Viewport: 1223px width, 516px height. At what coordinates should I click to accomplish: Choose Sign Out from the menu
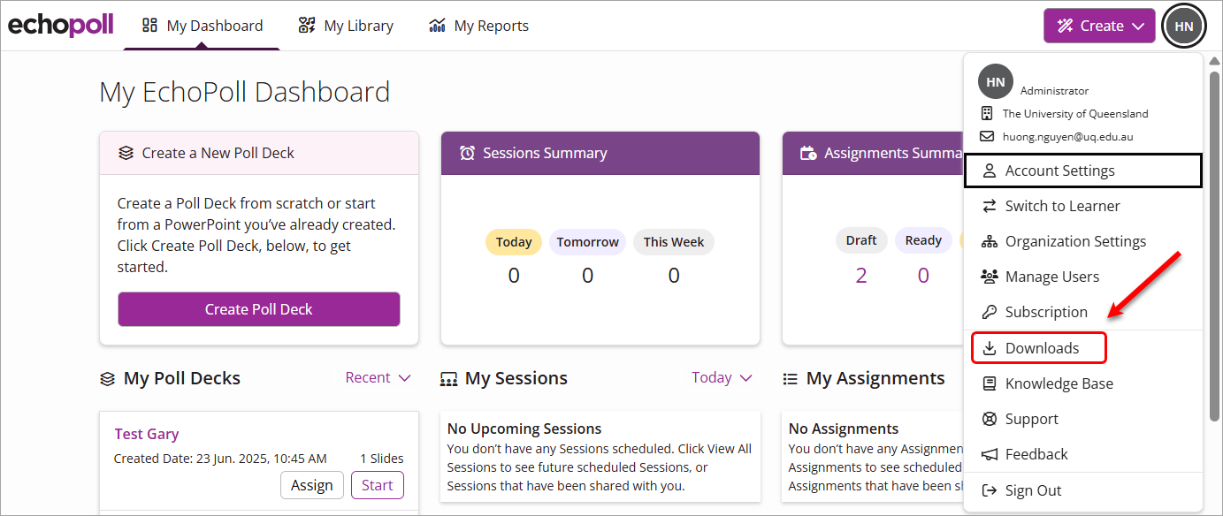pos(1032,490)
